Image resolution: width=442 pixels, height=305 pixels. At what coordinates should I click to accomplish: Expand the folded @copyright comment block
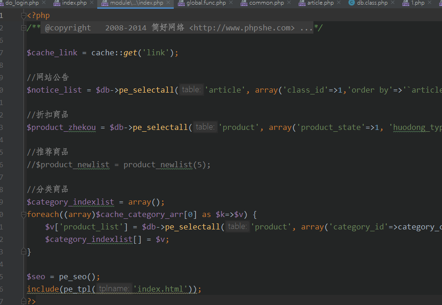[x=23, y=28]
